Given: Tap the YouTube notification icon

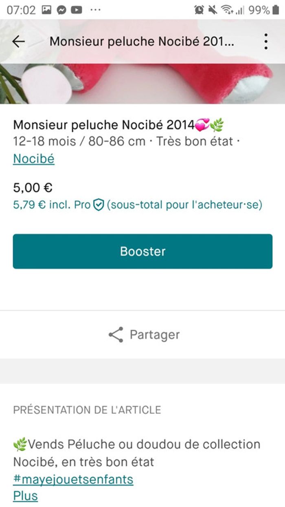Looking at the screenshot, I should pos(77,10).
